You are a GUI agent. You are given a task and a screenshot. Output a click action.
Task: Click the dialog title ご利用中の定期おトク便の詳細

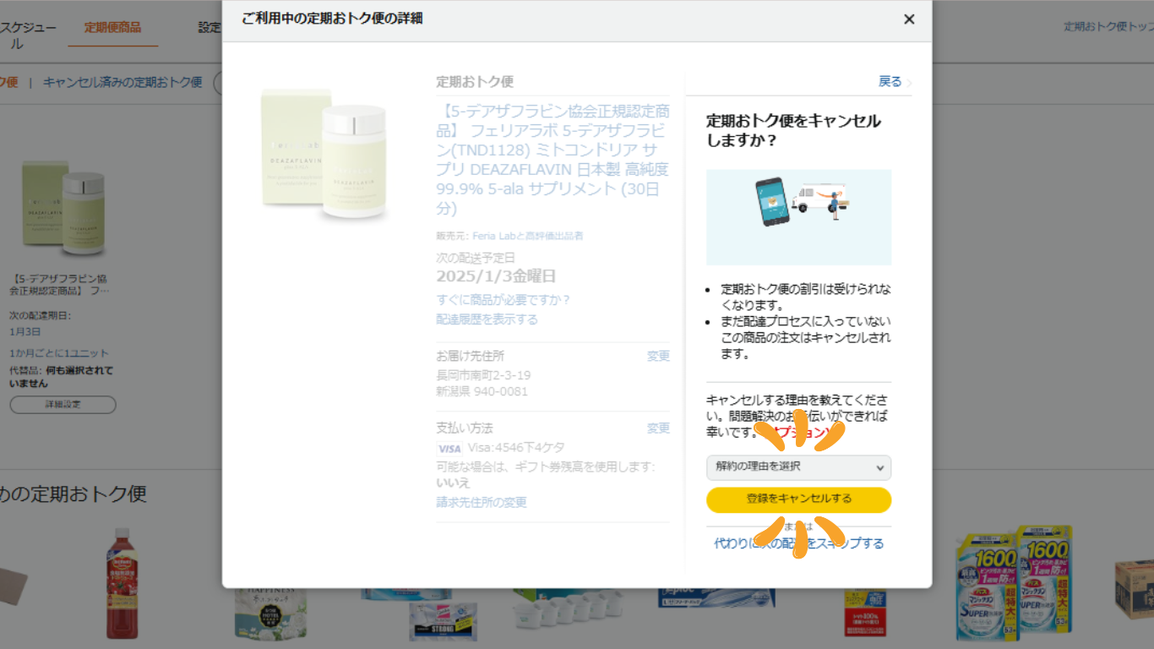tap(332, 19)
